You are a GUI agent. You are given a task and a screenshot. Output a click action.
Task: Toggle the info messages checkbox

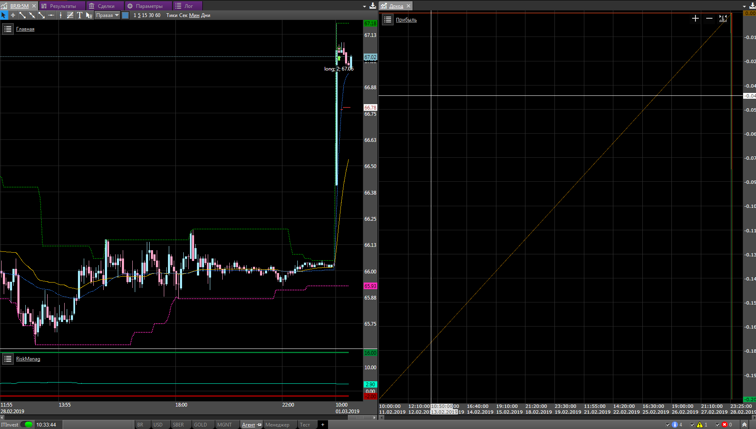(x=668, y=424)
